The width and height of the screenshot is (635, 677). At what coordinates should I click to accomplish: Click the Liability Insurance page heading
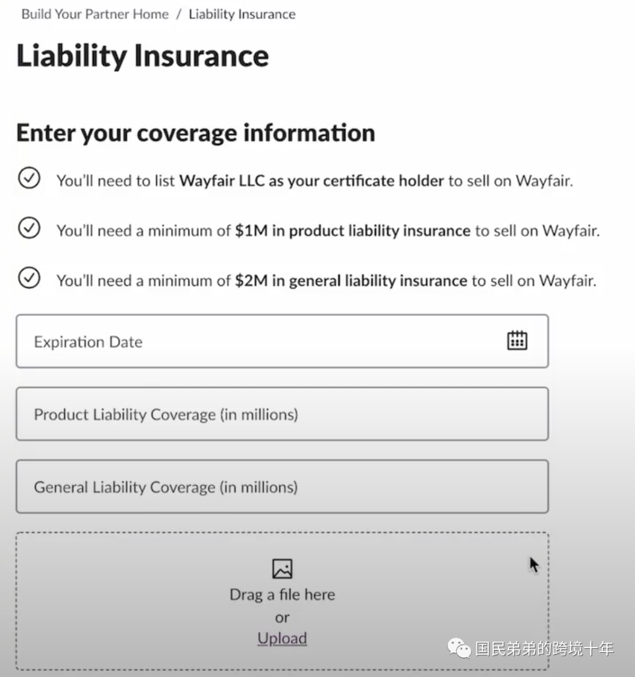[142, 56]
